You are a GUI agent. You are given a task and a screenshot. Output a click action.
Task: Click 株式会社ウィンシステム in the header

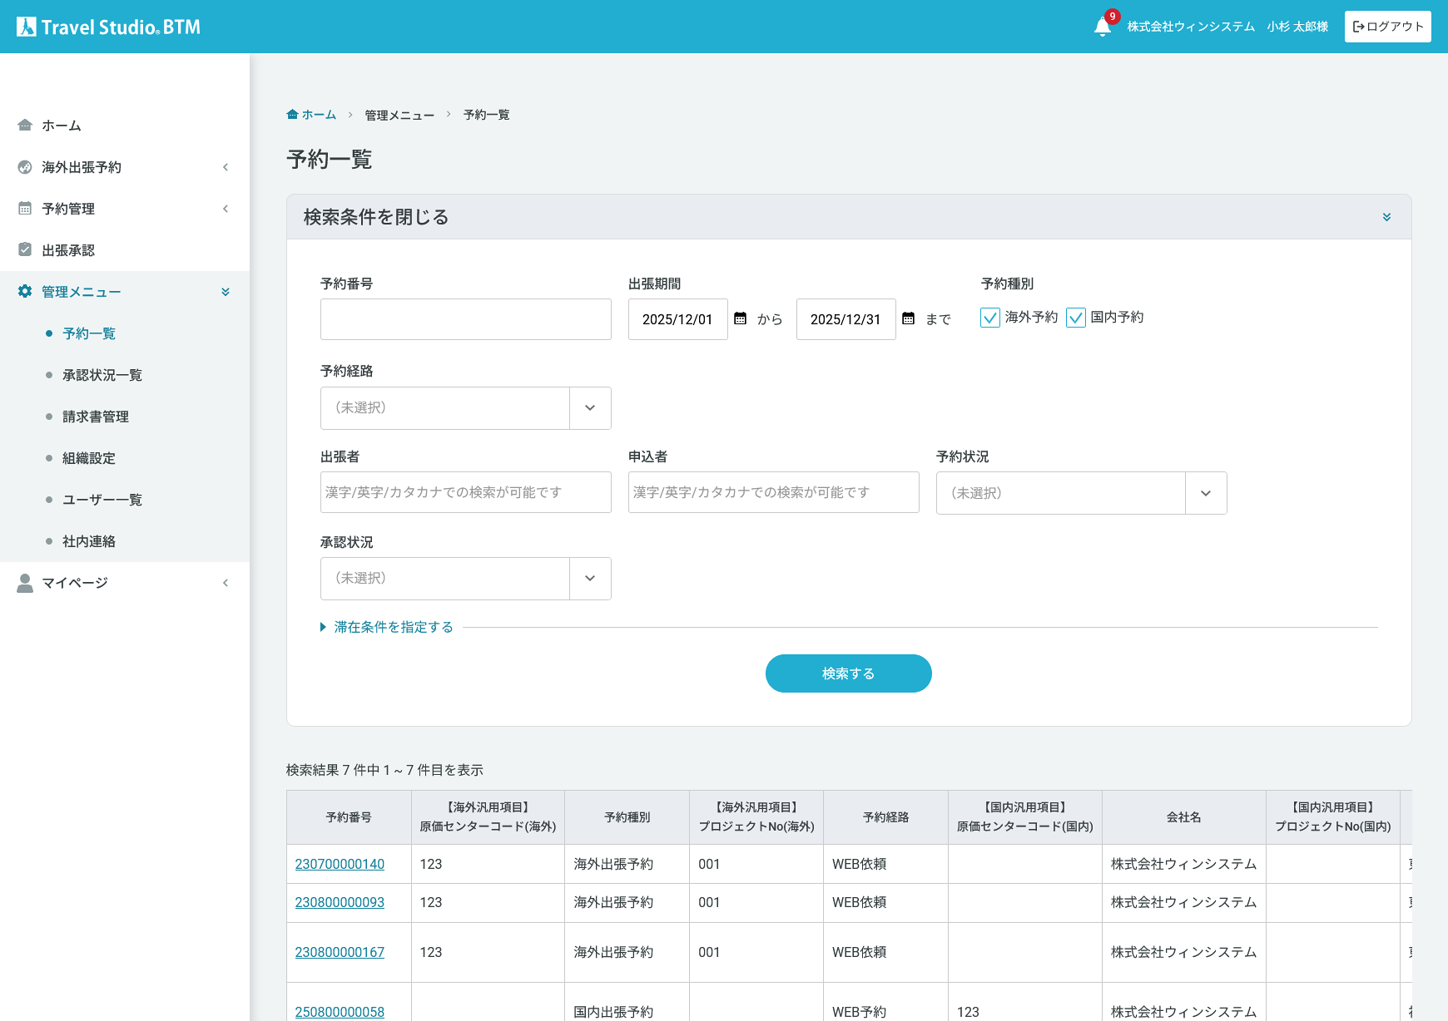1191,27
